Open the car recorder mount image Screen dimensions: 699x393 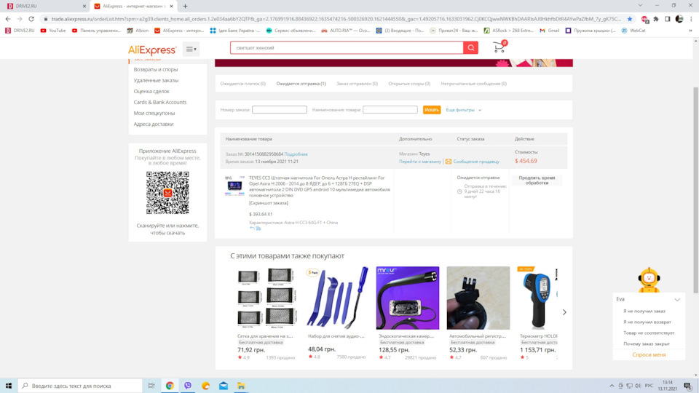pos(478,298)
